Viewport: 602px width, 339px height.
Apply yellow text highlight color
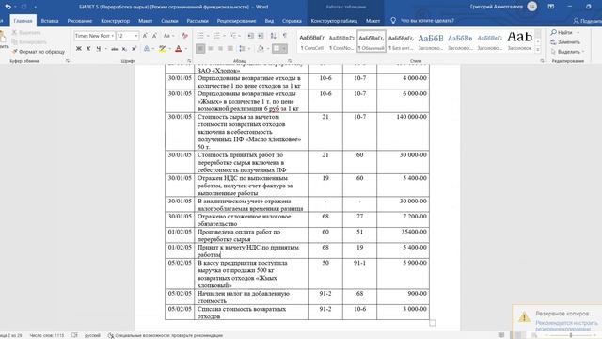pos(163,49)
